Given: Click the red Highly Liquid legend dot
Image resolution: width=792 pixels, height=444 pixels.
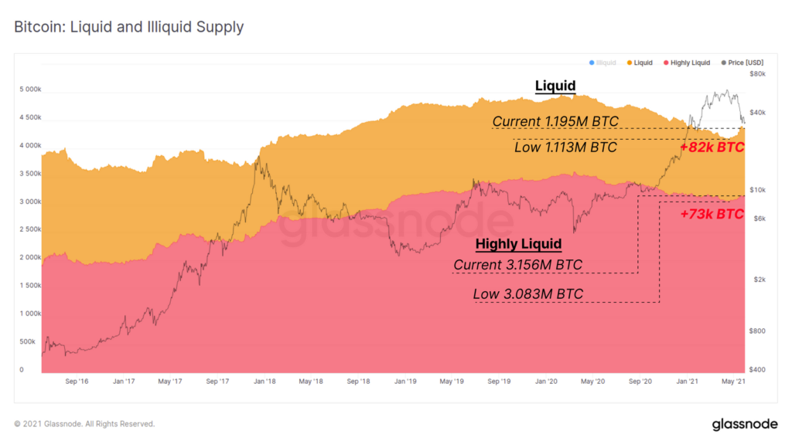Looking at the screenshot, I should 665,63.
